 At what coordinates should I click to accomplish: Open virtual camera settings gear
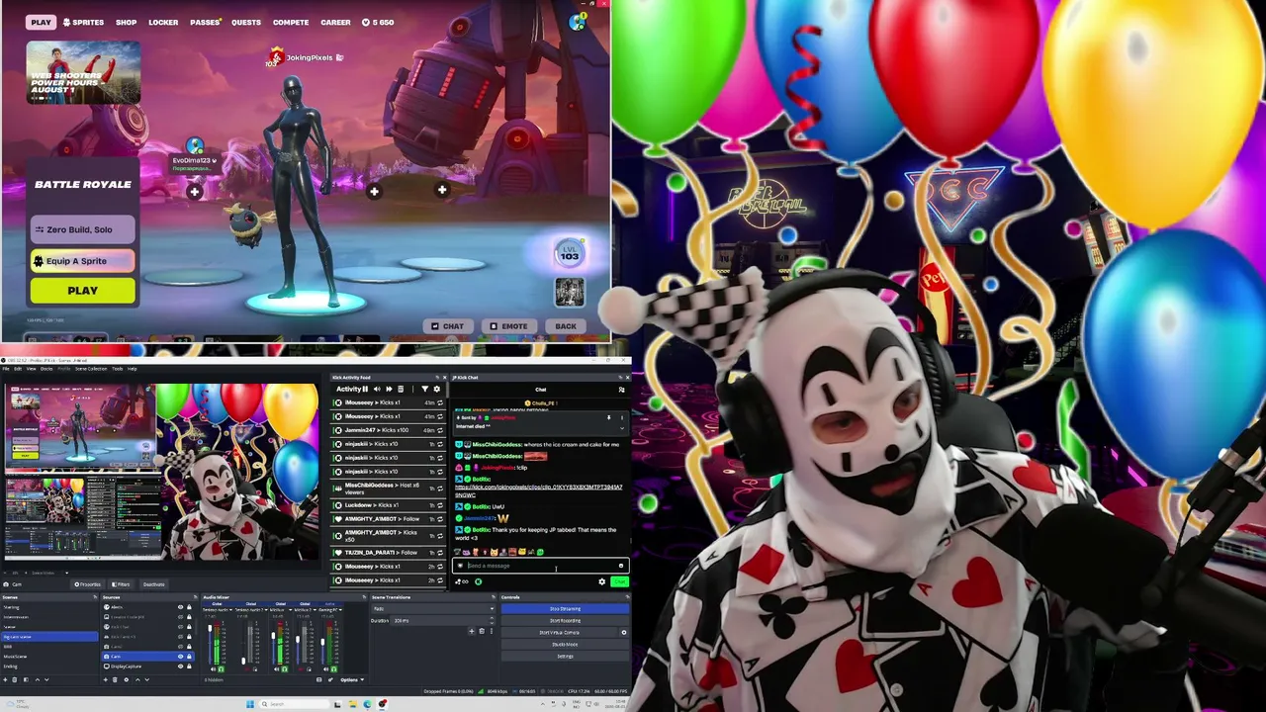(623, 632)
